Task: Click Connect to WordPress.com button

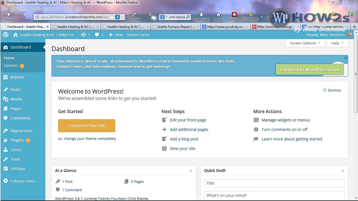Action: 310,70
